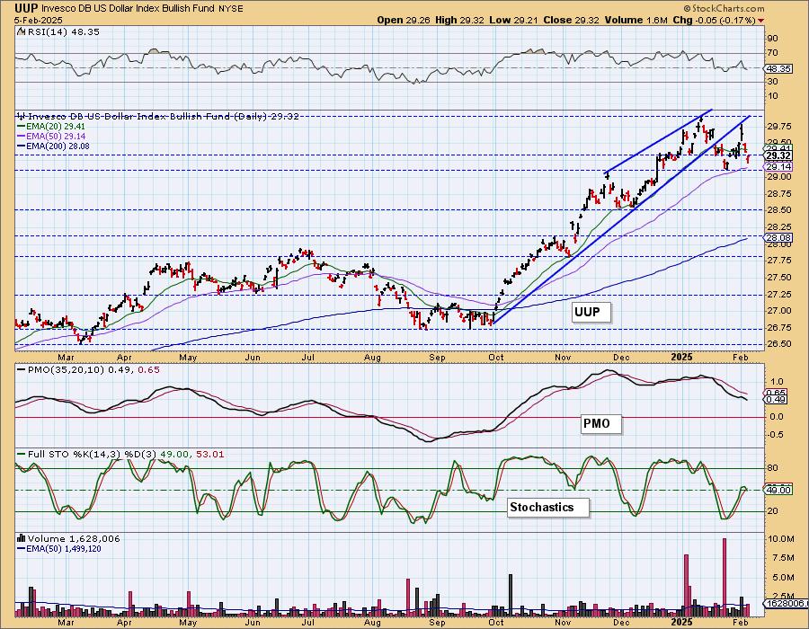Viewport: 809px width, 629px height.
Task: Click the 30 level on the RSI axis
Action: click(x=772, y=82)
